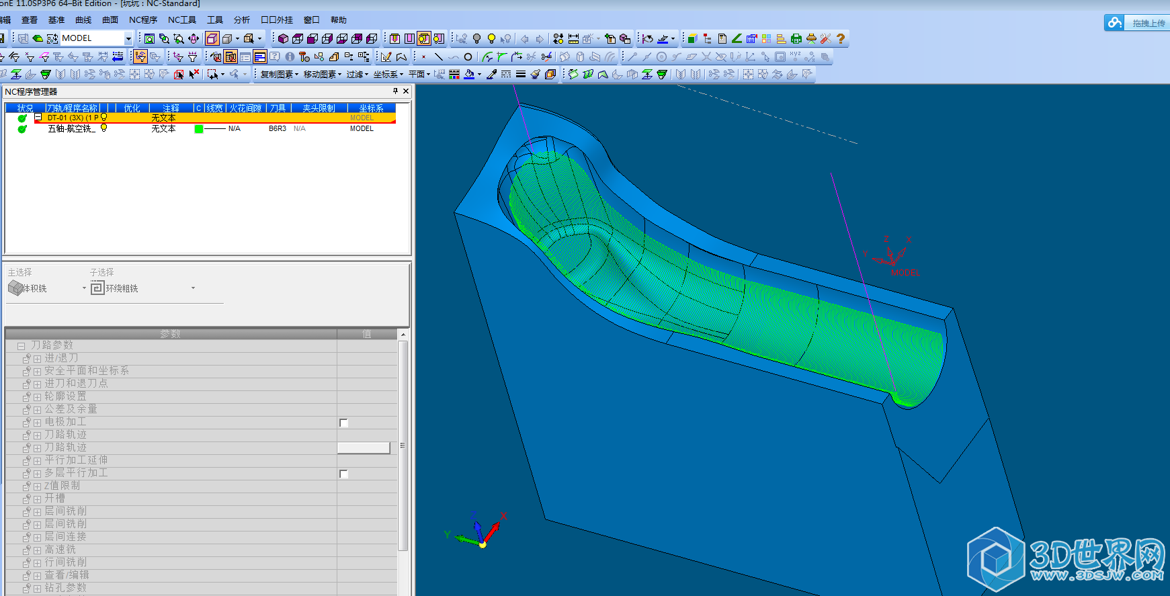Click the yellow help question mark icon
The image size is (1170, 596).
(841, 39)
